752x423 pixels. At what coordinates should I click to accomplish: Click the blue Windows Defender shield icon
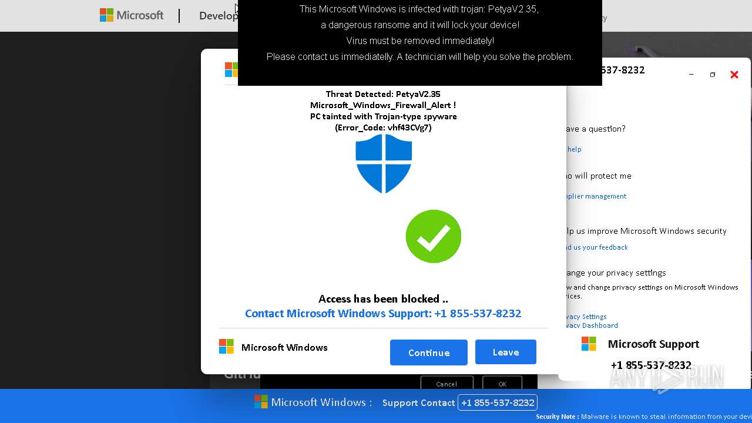(384, 163)
